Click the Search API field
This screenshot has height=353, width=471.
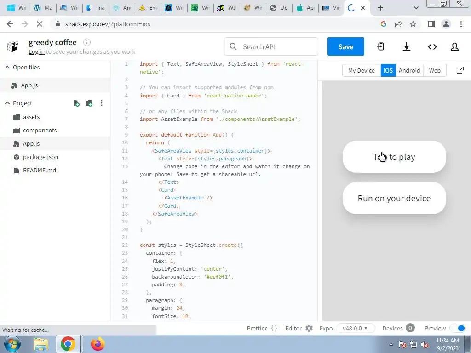pyautogui.click(x=271, y=46)
